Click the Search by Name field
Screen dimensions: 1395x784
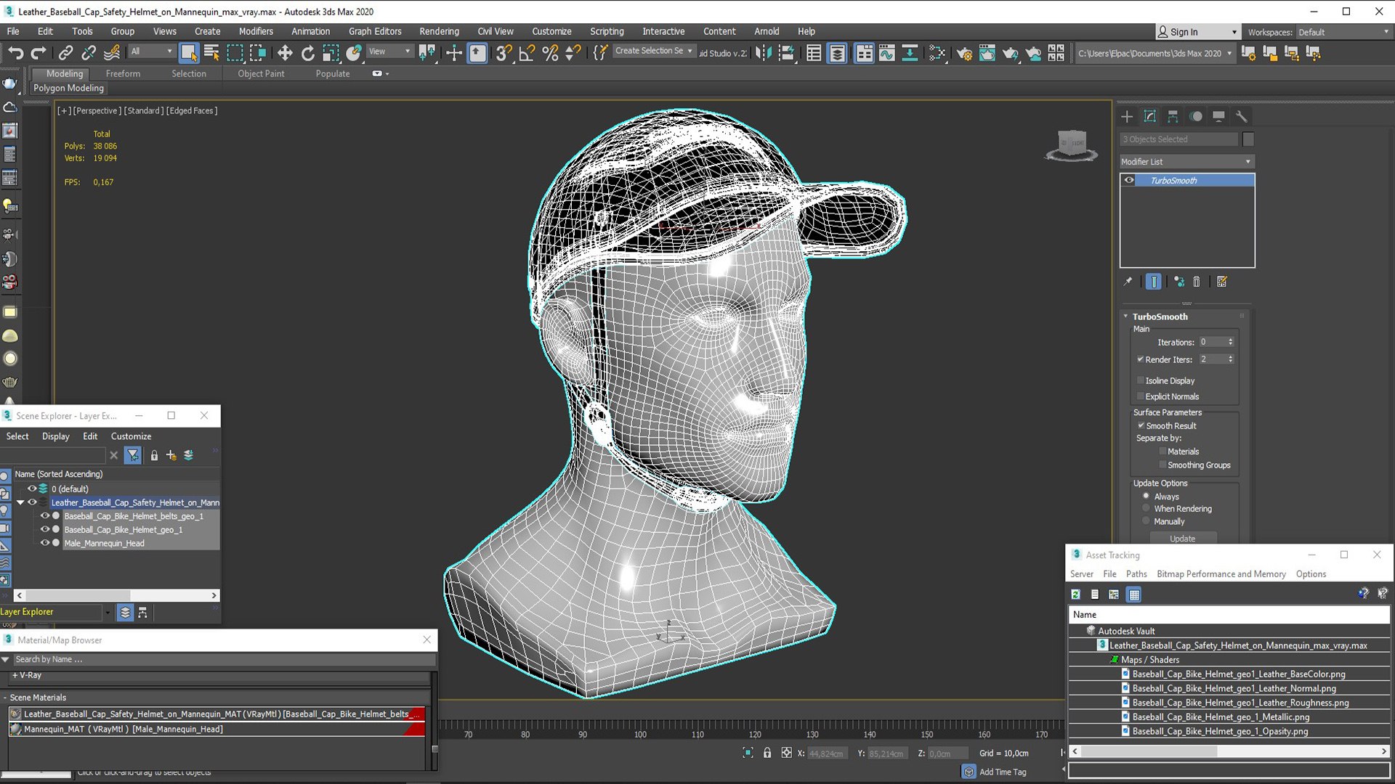224,659
